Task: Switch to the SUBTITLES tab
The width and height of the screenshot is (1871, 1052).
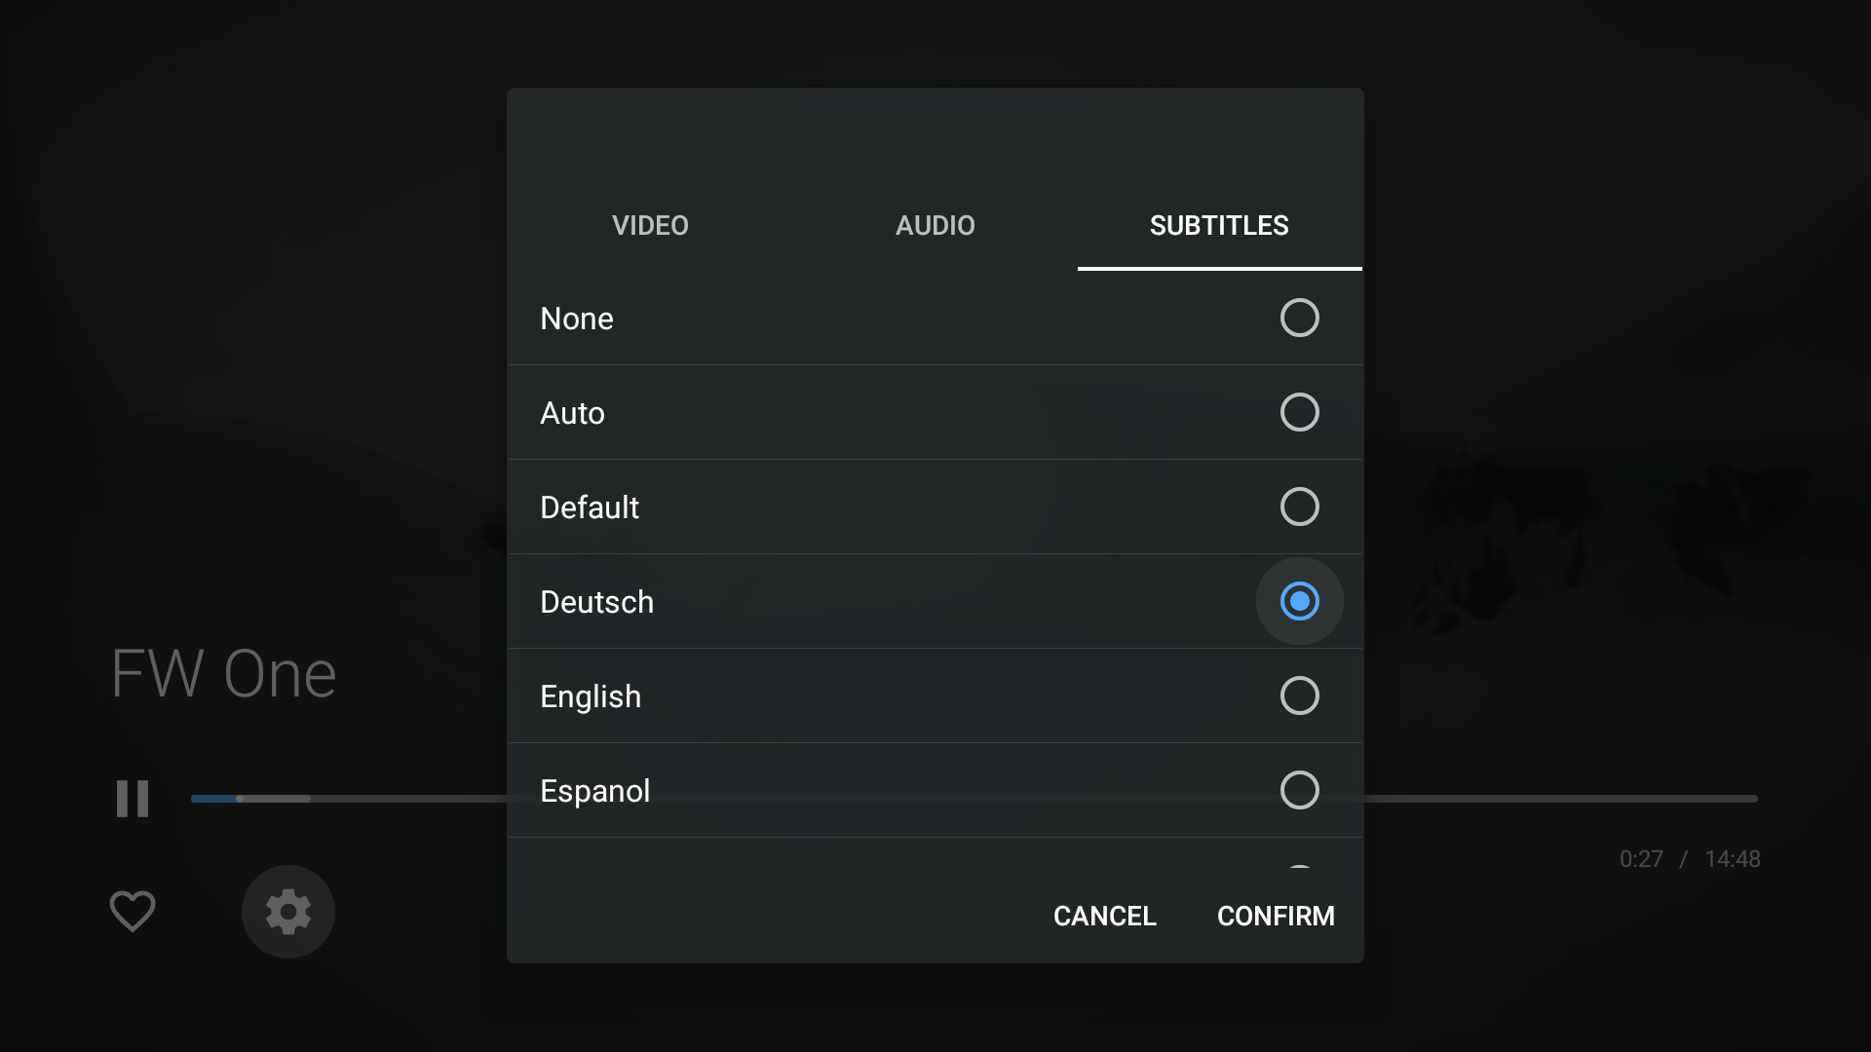Action: (1219, 225)
